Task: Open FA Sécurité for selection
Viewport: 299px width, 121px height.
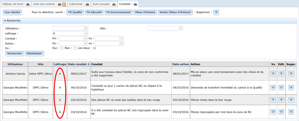Action: pos(94,12)
